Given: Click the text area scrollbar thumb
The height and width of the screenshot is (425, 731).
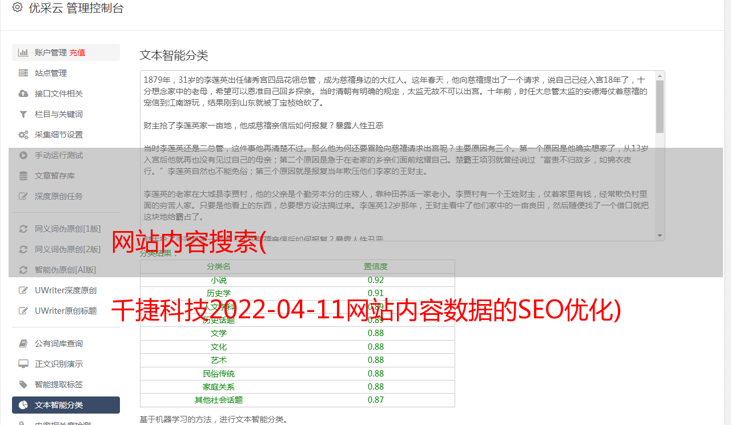Looking at the screenshot, I should (x=660, y=107).
